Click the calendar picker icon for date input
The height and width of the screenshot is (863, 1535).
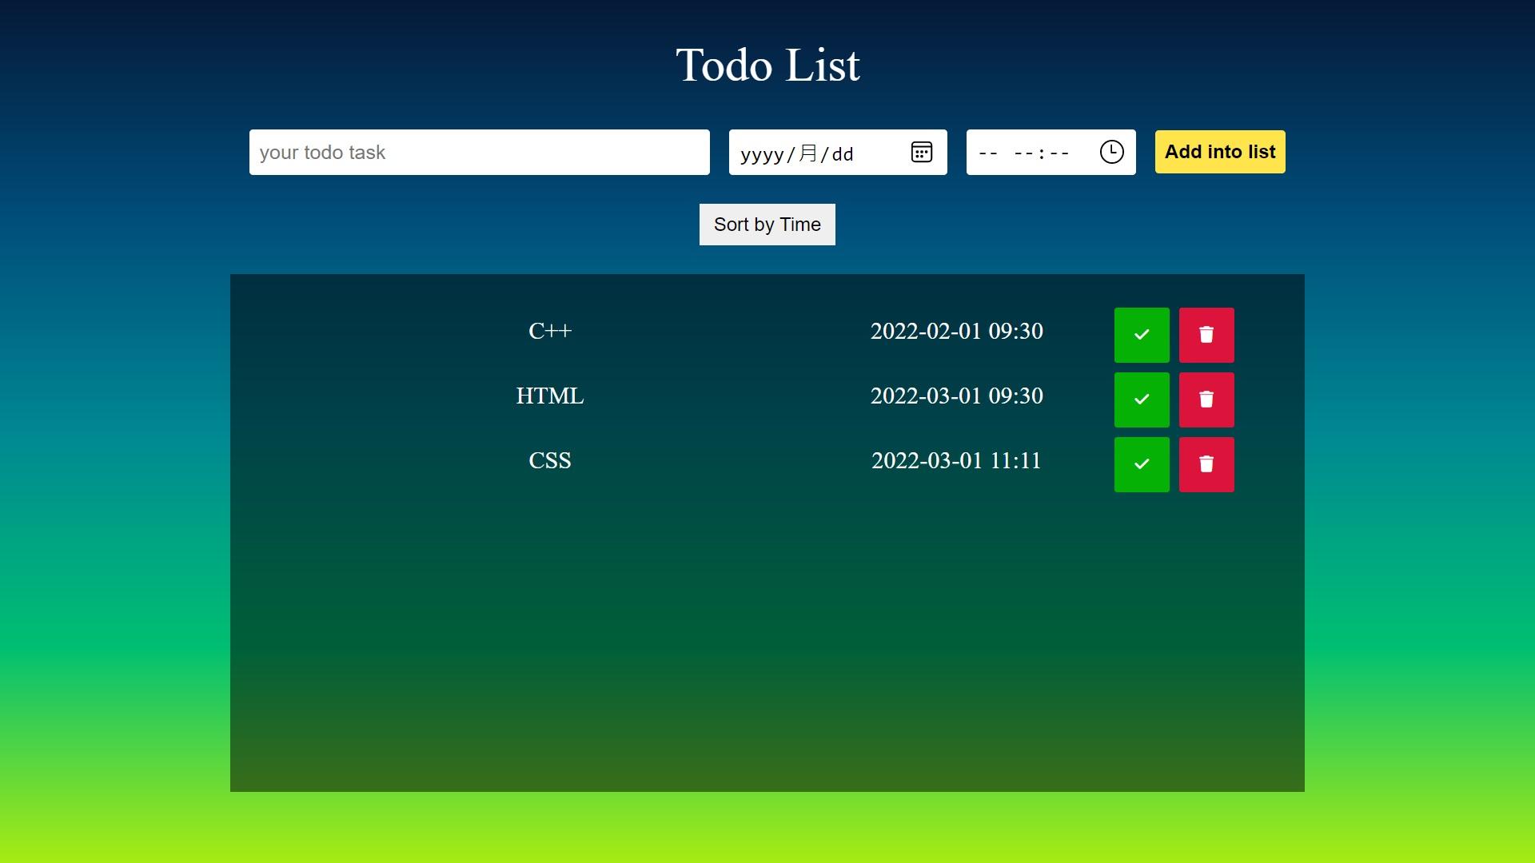pos(920,152)
